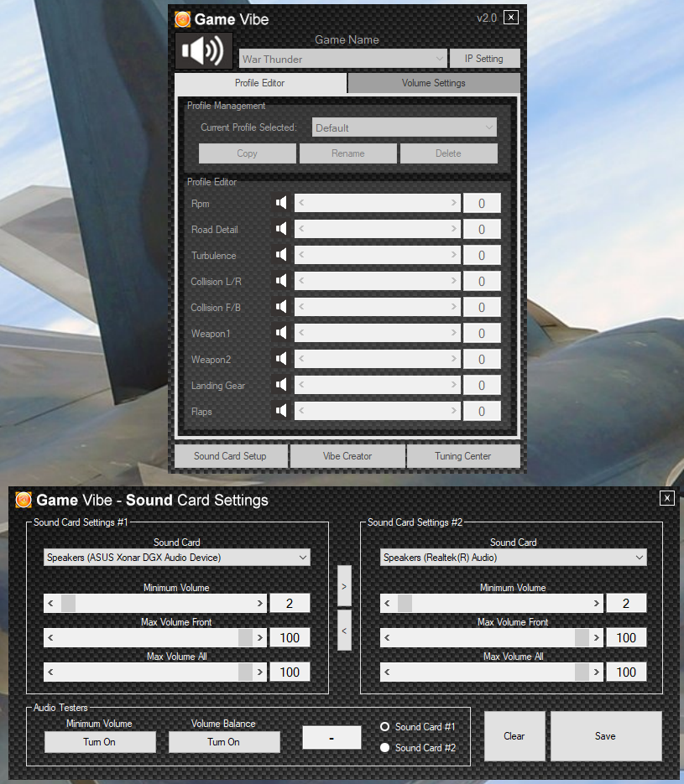Click the dash field in Audio Testers
The width and height of the screenshot is (684, 784).
332,738
